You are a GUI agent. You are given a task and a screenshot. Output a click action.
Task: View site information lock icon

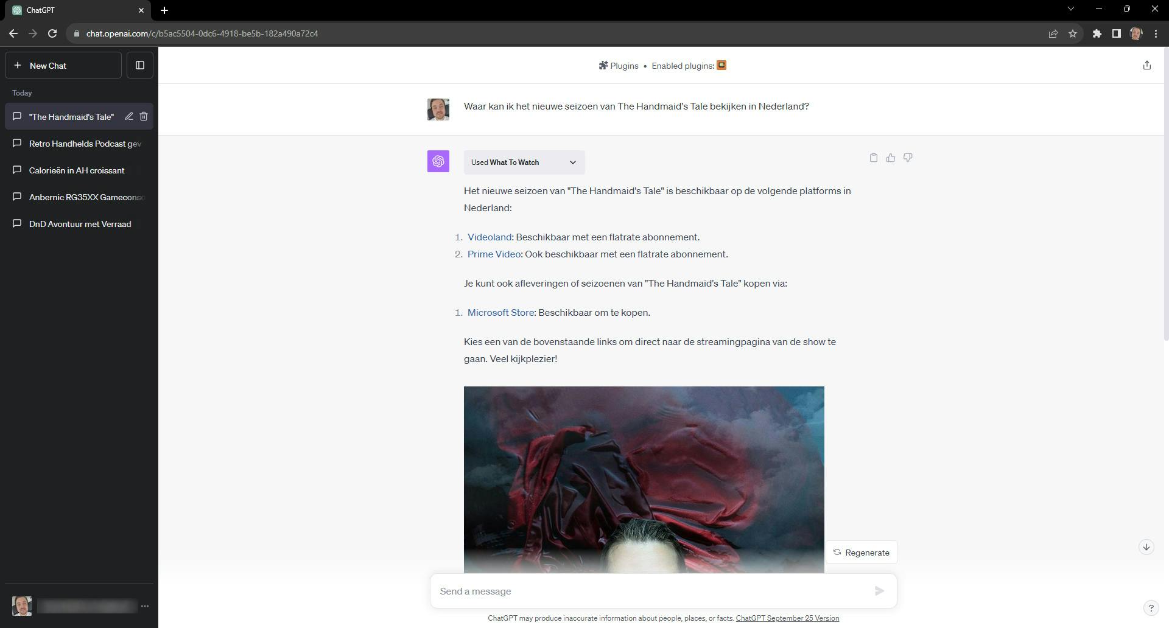click(76, 33)
